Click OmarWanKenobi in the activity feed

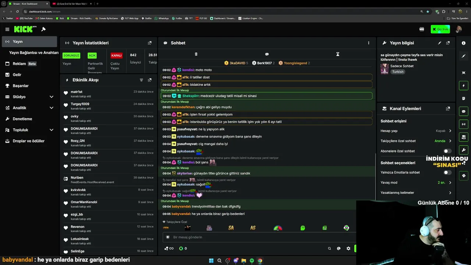click(84, 202)
